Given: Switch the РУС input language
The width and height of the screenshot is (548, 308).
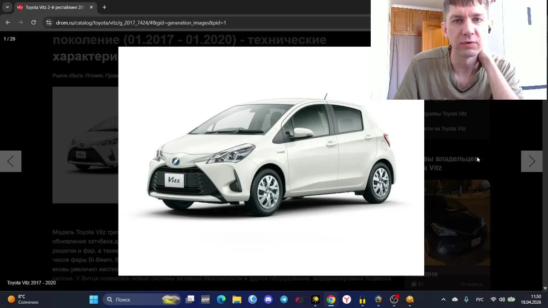Looking at the screenshot, I should 480,299.
